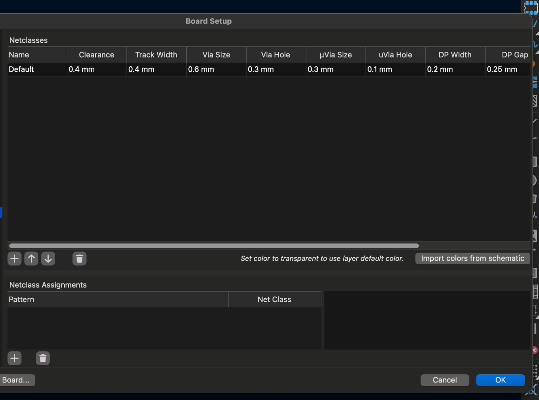Click the button ending in "Board..."
Viewport: 539px width, 400px height.
[17, 380]
